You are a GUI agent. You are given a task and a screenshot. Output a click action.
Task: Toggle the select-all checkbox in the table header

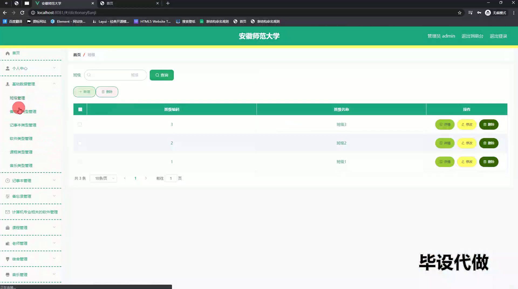pyautogui.click(x=80, y=109)
